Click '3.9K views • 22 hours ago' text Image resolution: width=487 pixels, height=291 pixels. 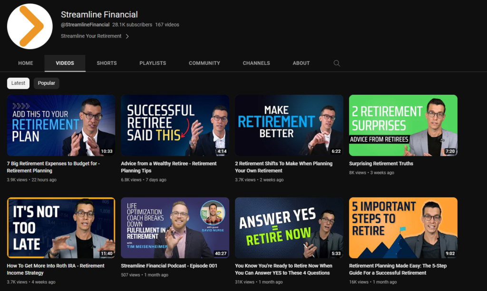[x=32, y=180]
